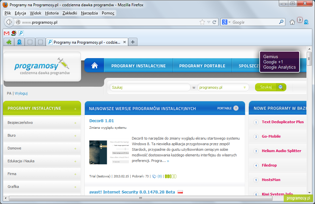Open the Decor8 1.01 program link
This screenshot has height=204, width=315.
tap(101, 121)
